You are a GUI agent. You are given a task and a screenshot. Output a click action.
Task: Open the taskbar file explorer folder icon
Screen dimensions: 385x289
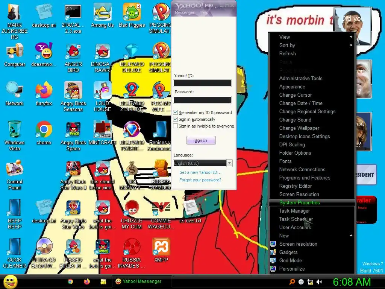coord(103,281)
